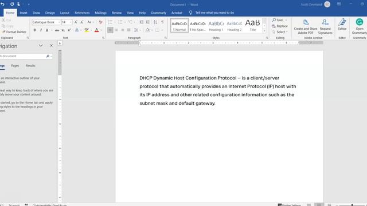Open shading color fill
367x206 pixels.
pyautogui.click(x=148, y=30)
